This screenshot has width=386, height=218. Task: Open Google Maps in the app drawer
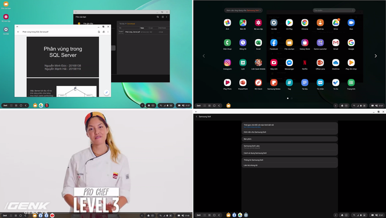pyautogui.click(x=243, y=23)
